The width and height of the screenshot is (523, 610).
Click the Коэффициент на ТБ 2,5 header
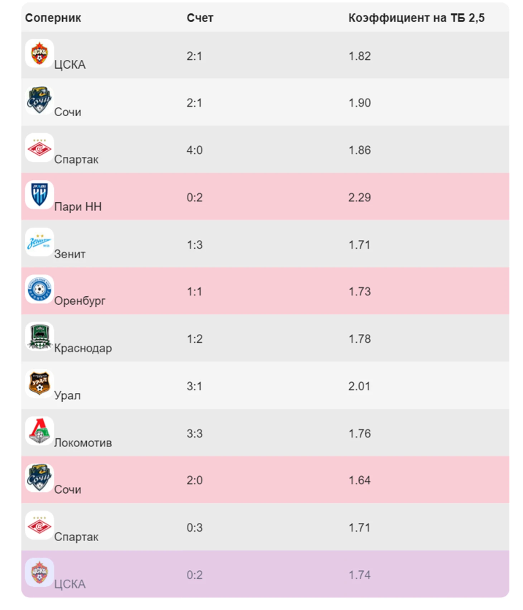coord(416,18)
